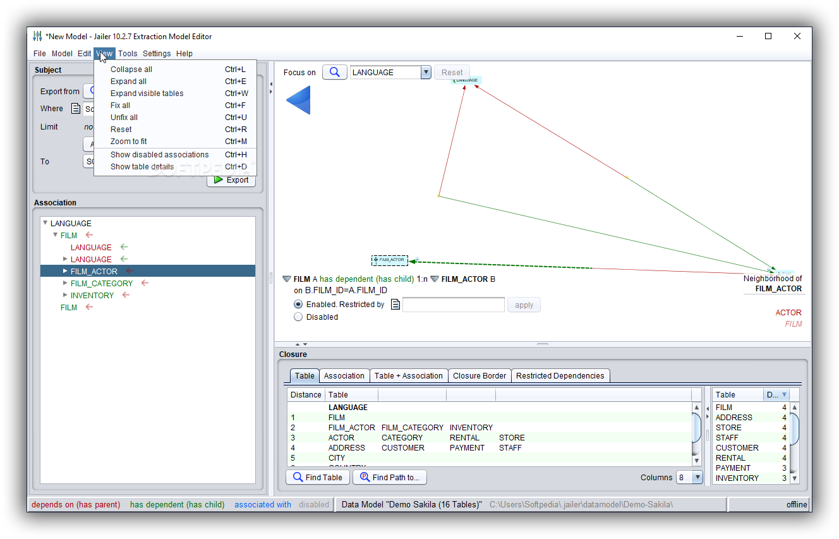Click the Restricted by condition text field

[x=454, y=305]
